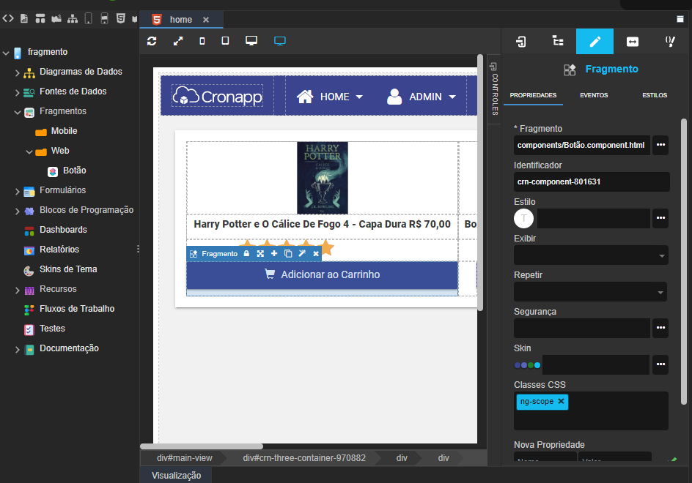Click the Estilo circle T swatch
Screen dimensions: 692x483
coord(524,218)
